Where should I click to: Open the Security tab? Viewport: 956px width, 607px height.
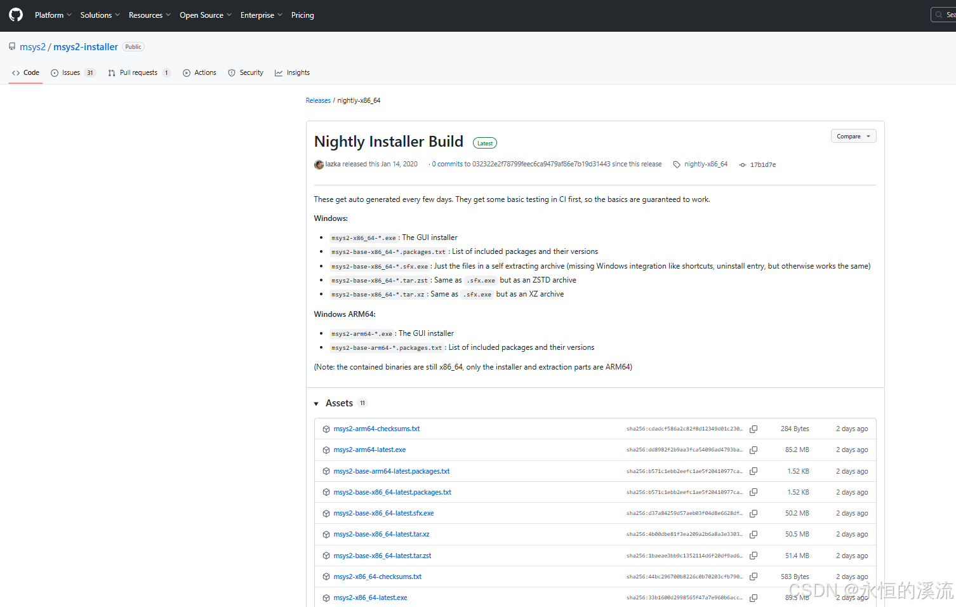pyautogui.click(x=246, y=73)
